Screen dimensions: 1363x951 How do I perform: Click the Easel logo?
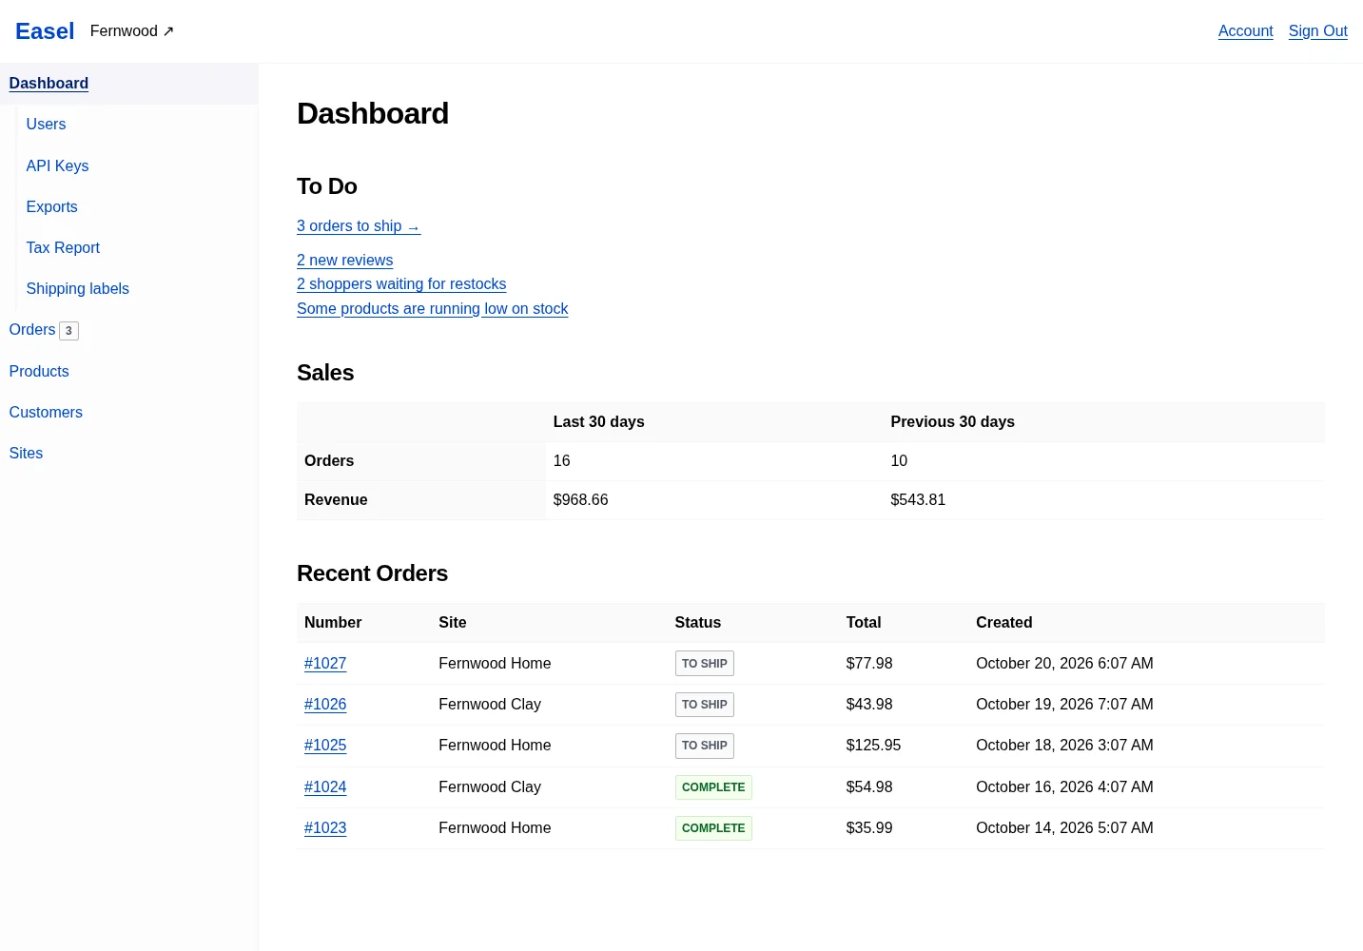click(45, 31)
